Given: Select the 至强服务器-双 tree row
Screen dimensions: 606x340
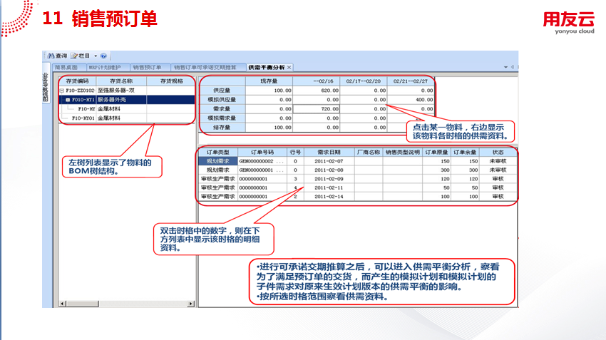Looking at the screenshot, I should click(x=127, y=91).
